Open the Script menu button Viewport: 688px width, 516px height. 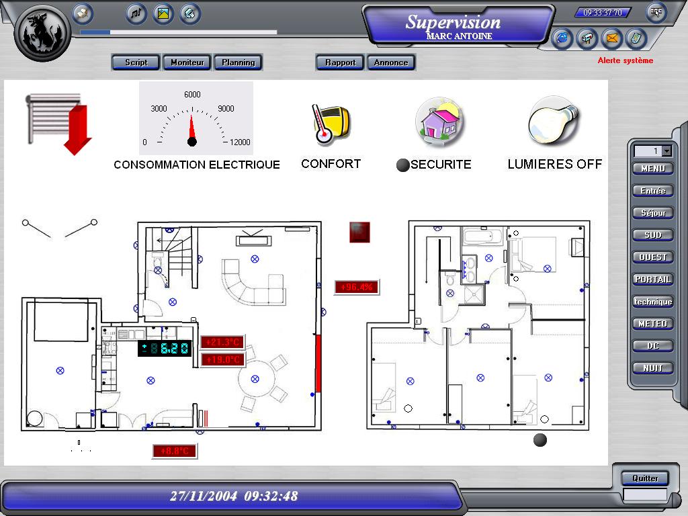tap(136, 62)
